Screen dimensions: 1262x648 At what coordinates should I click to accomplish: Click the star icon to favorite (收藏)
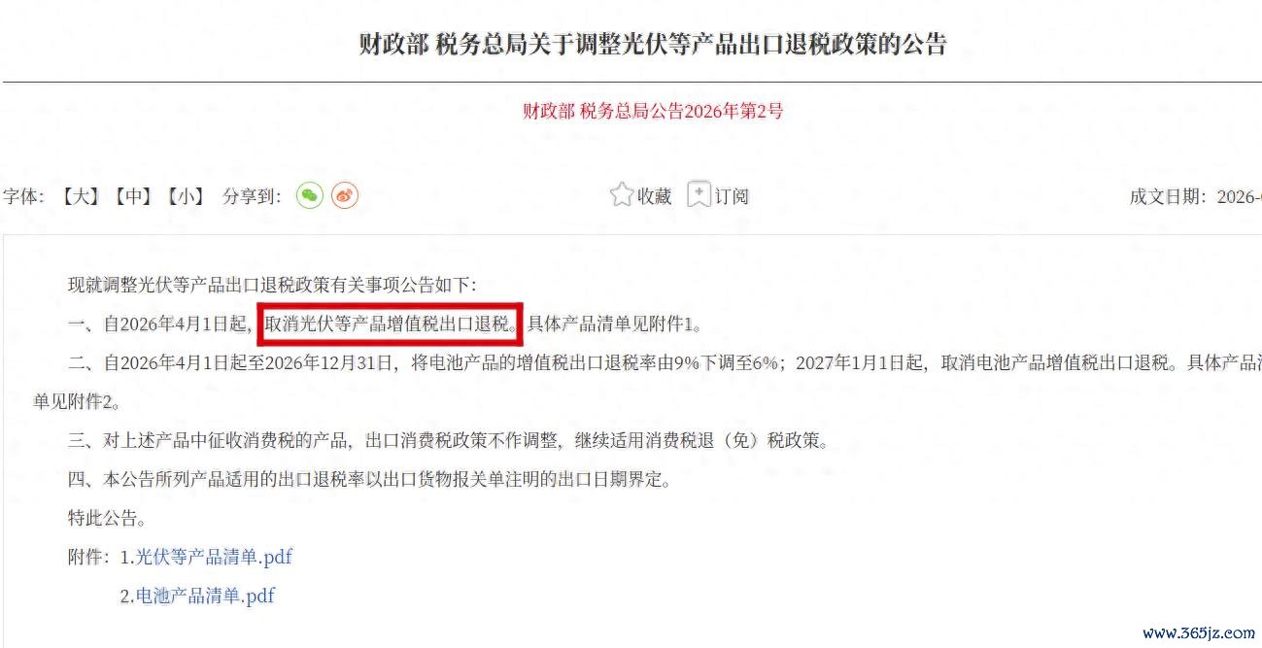point(622,195)
